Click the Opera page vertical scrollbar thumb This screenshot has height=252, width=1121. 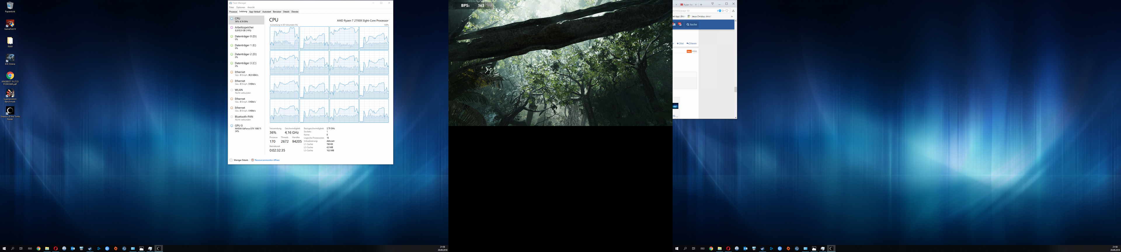tap(735, 90)
